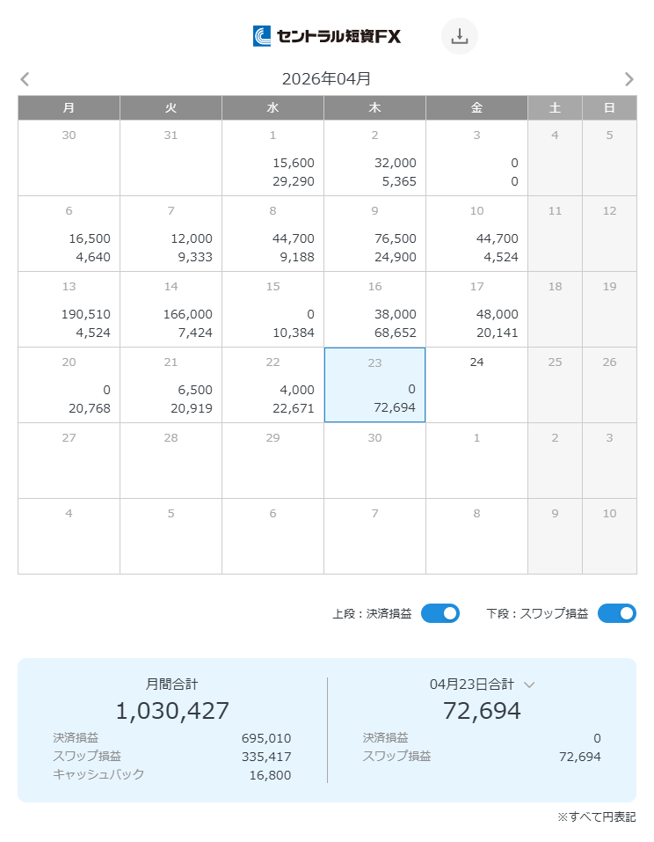Image resolution: width=654 pixels, height=842 pixels.
Task: Click the 月 weekday column header
Action: [x=69, y=107]
